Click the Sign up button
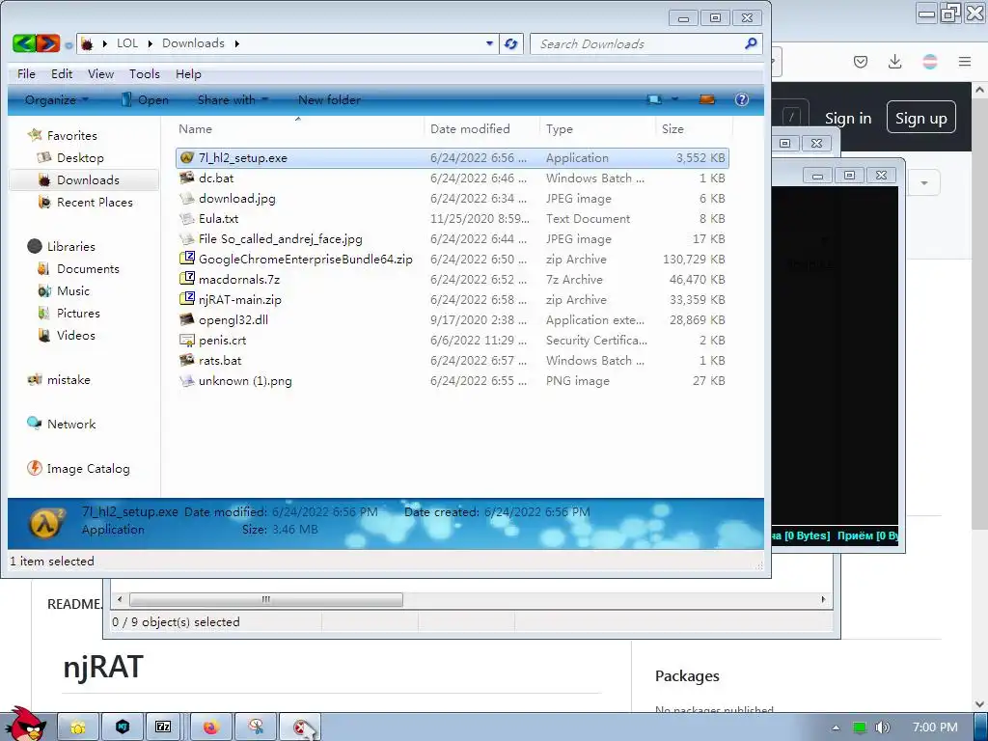 click(920, 118)
